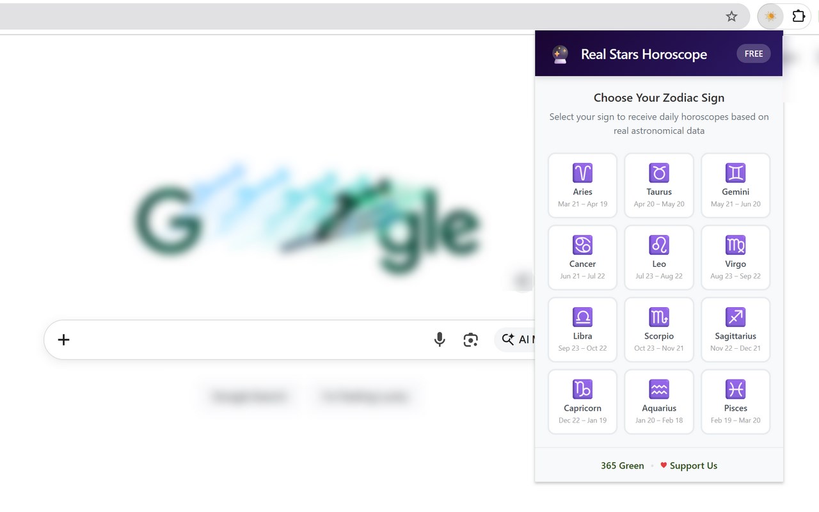Image resolution: width=819 pixels, height=512 pixels.
Task: Choose the Aquarius sign card
Action: 659,402
